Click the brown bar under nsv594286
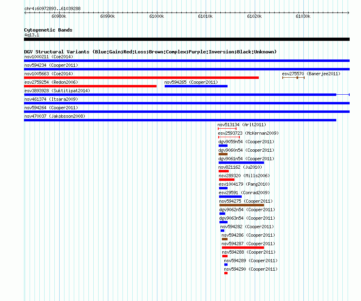Image resolution: width=361 pixels, height=301 pixels. (225, 239)
